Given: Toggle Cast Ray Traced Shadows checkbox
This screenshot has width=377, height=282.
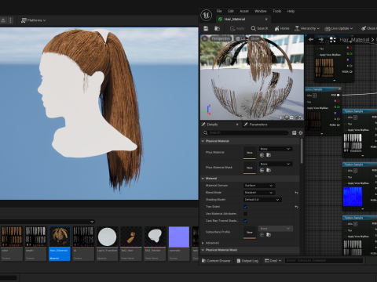Looking at the screenshot, I should 245,221.
